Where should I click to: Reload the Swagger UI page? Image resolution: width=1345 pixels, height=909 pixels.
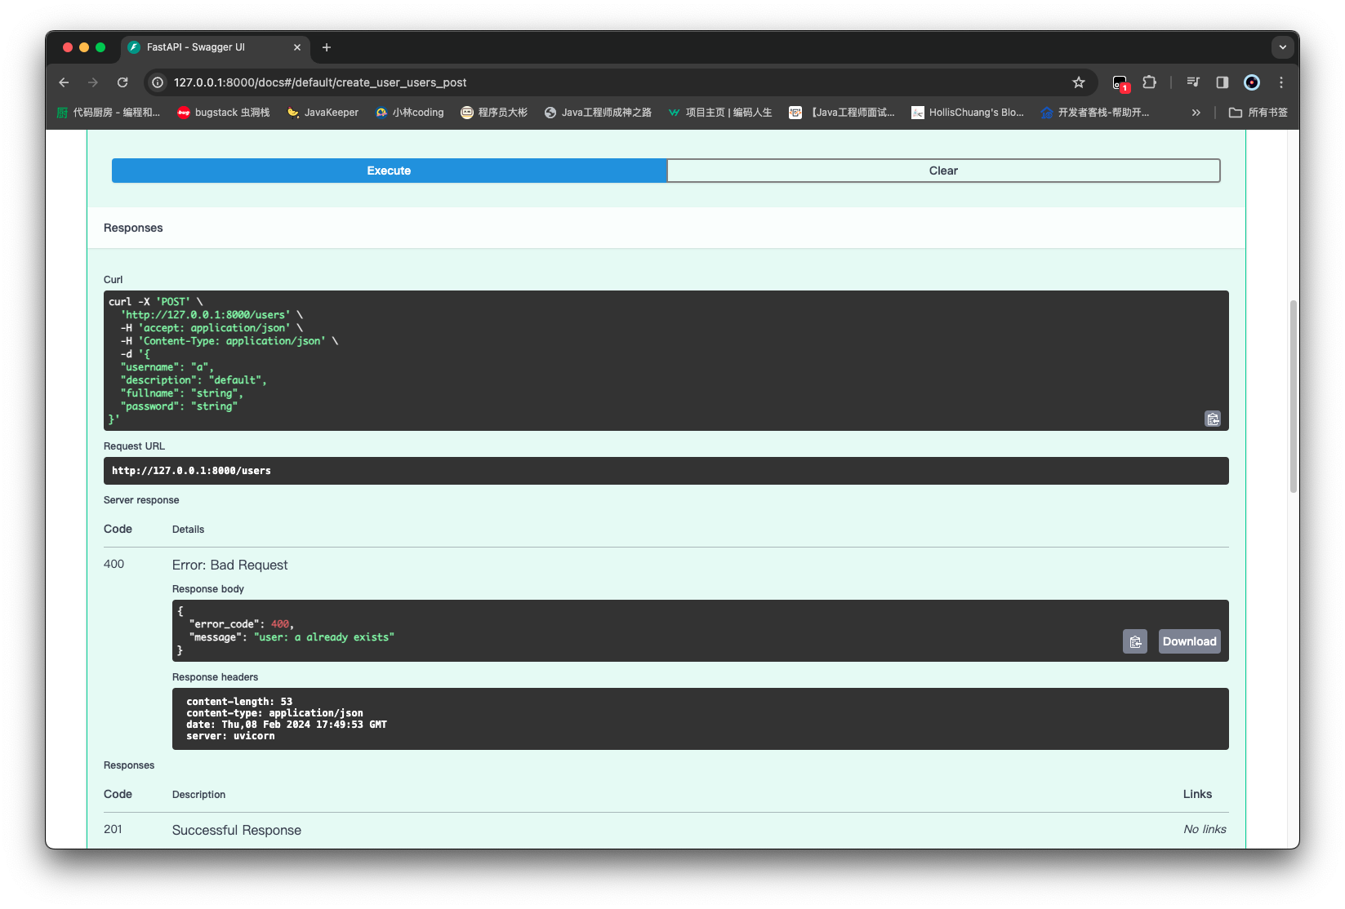point(122,82)
